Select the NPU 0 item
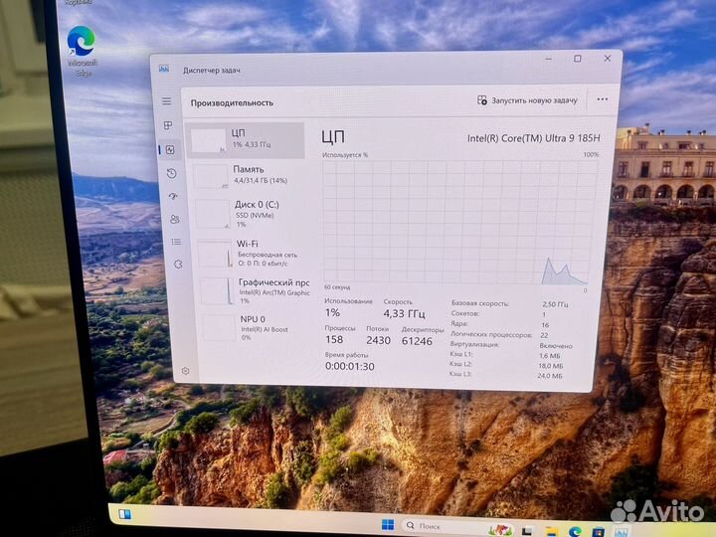This screenshot has width=716, height=537. pyautogui.click(x=258, y=327)
